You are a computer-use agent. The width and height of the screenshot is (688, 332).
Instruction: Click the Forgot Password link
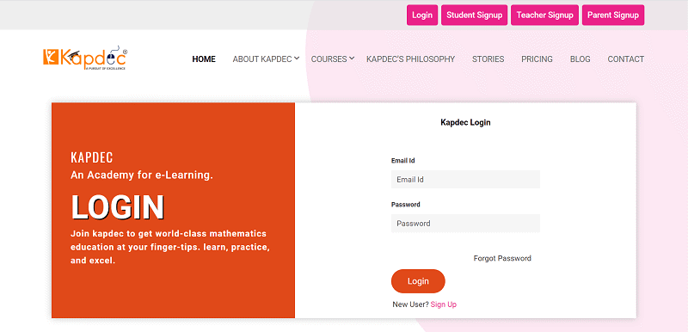[502, 258]
